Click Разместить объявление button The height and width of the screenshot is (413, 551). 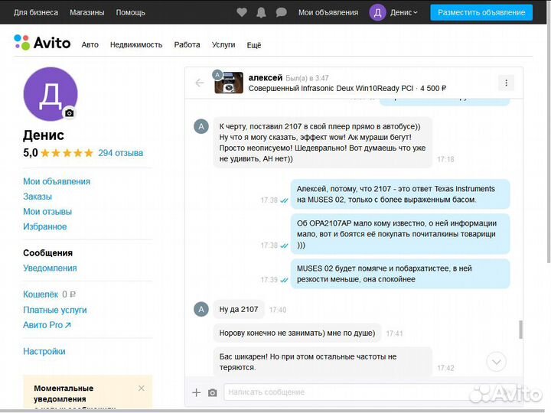point(481,12)
